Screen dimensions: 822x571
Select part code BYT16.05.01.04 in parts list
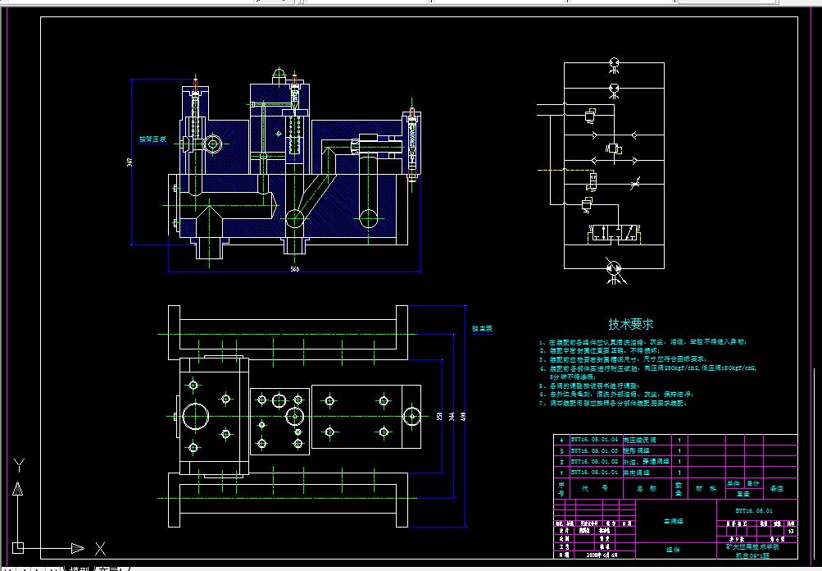[594, 439]
